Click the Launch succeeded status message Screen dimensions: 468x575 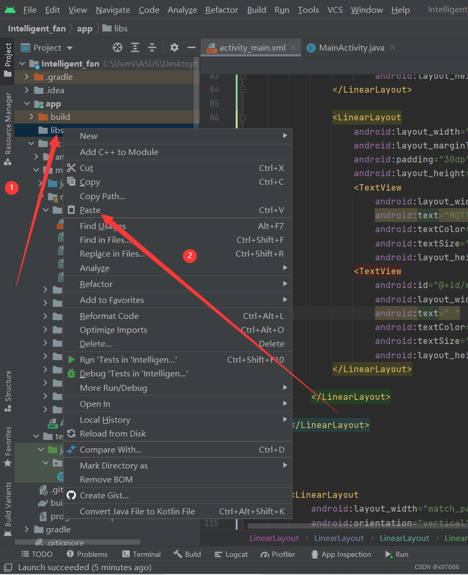85,568
